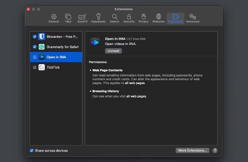
Task: Uncheck the Grammarly for Safari checkbox
Action: (35, 47)
